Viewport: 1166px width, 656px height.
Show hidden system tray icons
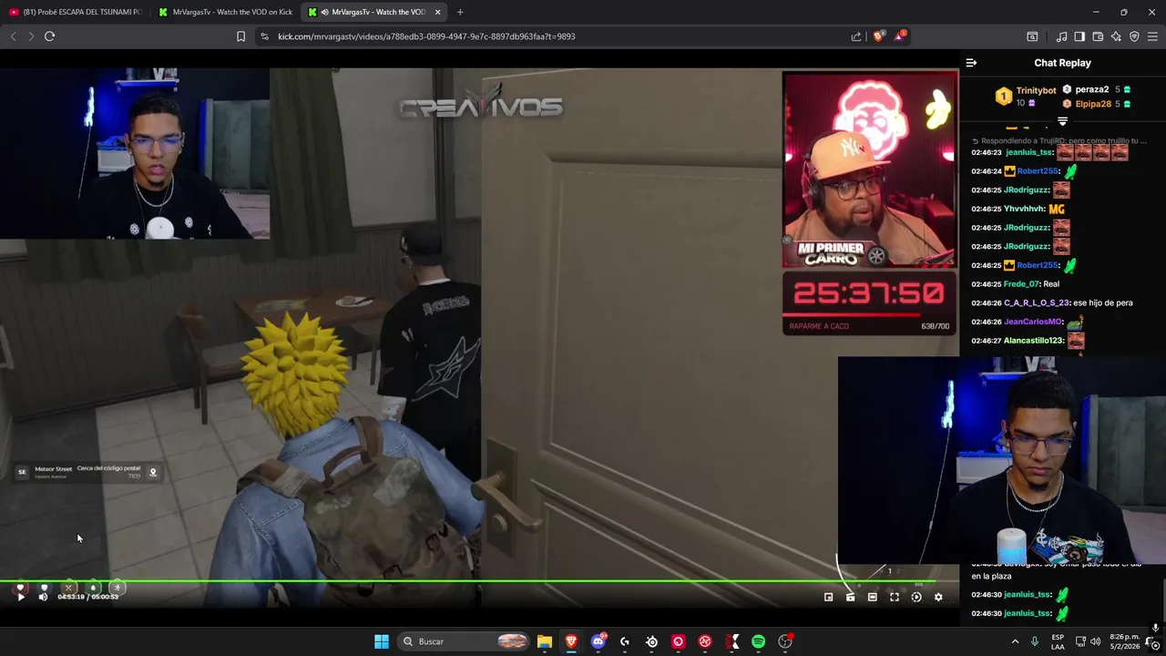(x=1015, y=641)
